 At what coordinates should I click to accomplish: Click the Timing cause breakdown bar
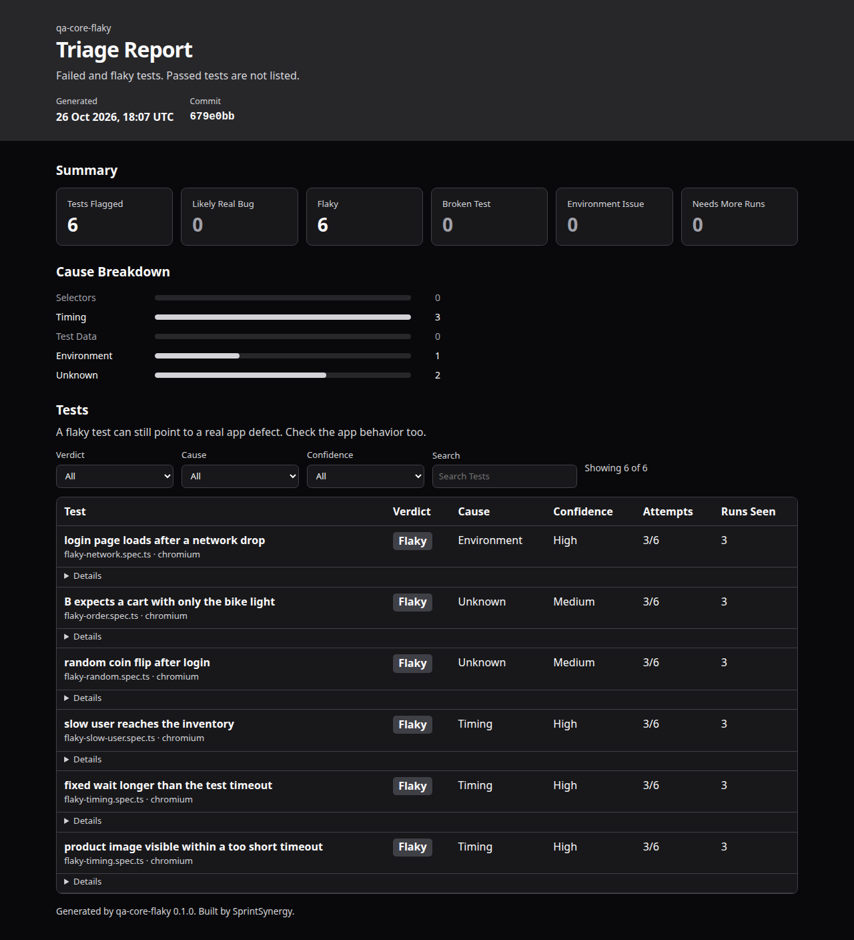(283, 317)
